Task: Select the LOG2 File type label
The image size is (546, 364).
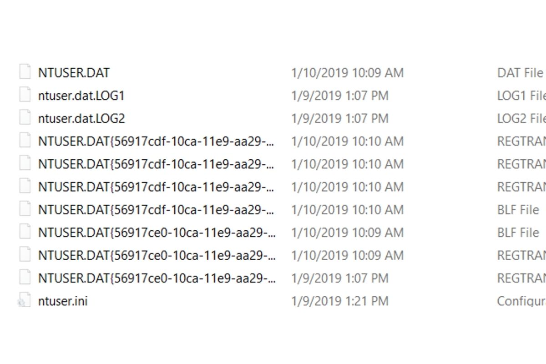Action: (521, 118)
